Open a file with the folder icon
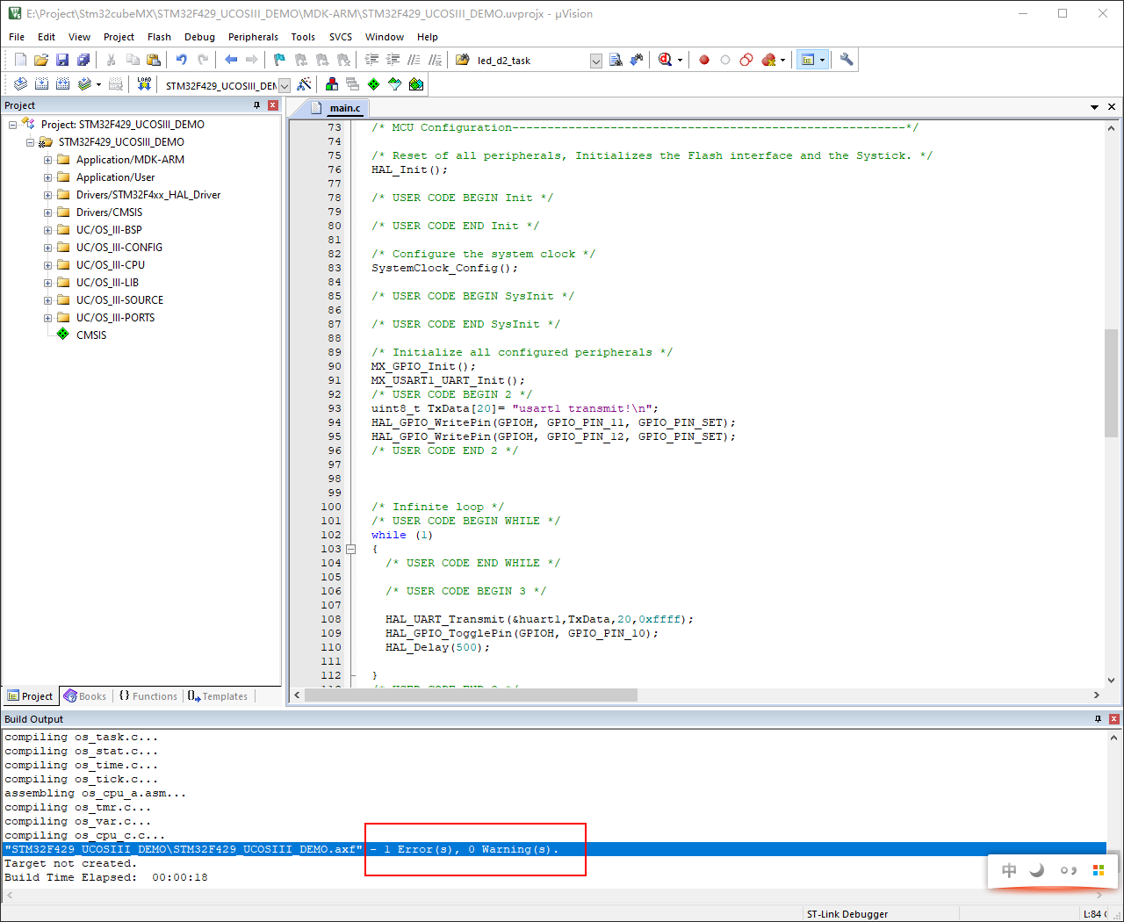 click(x=41, y=60)
